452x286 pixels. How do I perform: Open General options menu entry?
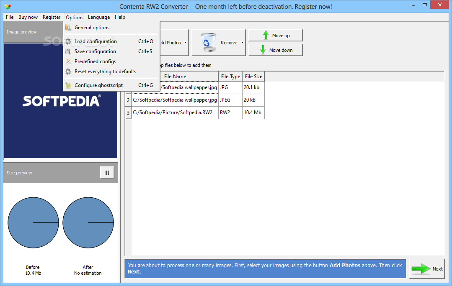[x=111, y=28]
